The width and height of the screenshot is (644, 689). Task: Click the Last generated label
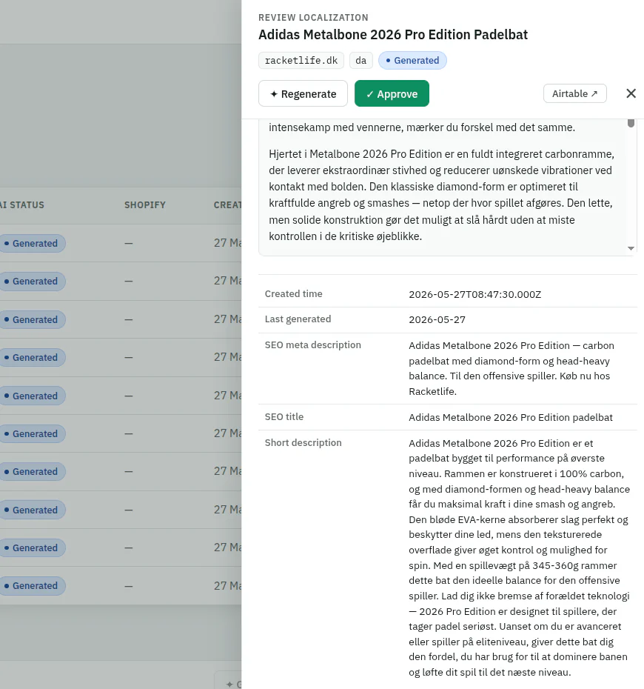pos(298,319)
